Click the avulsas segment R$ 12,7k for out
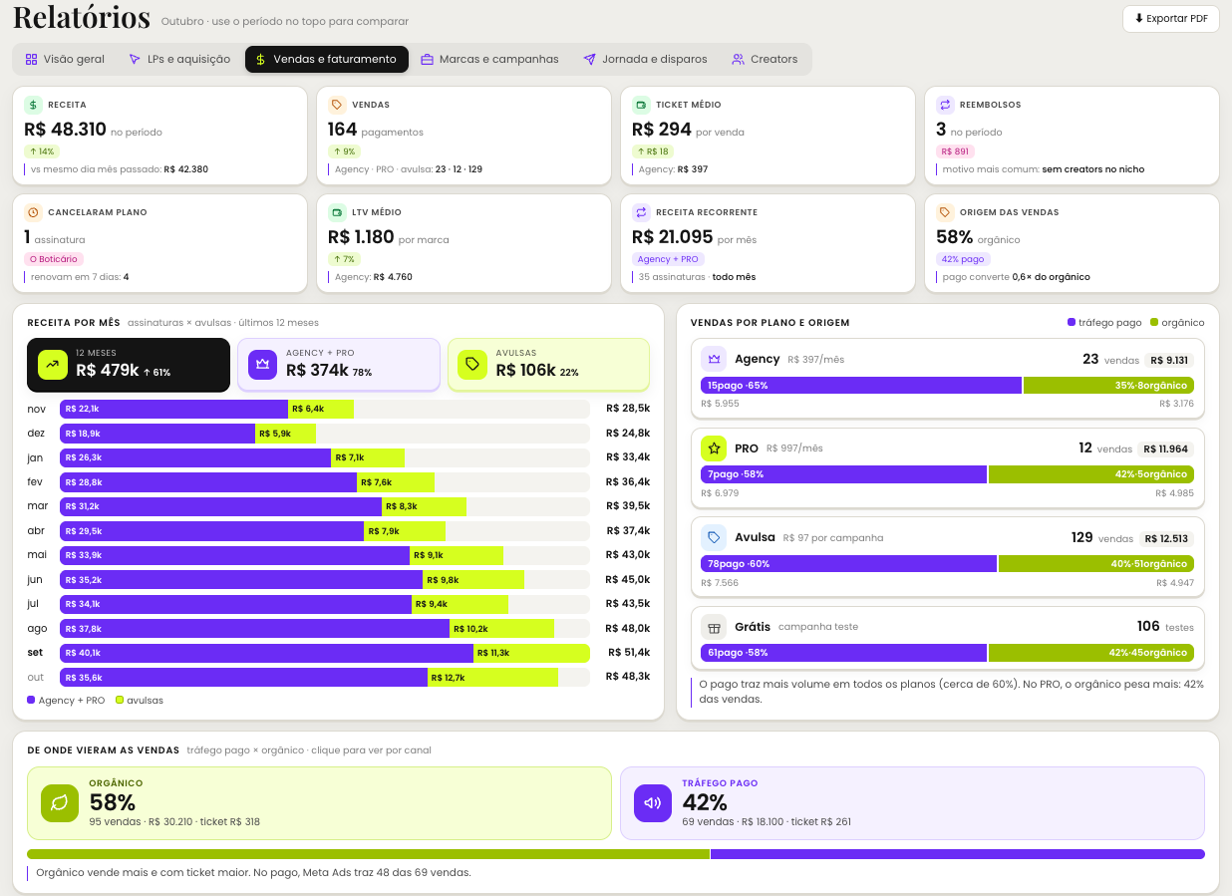The width and height of the screenshot is (1232, 896). 492,678
